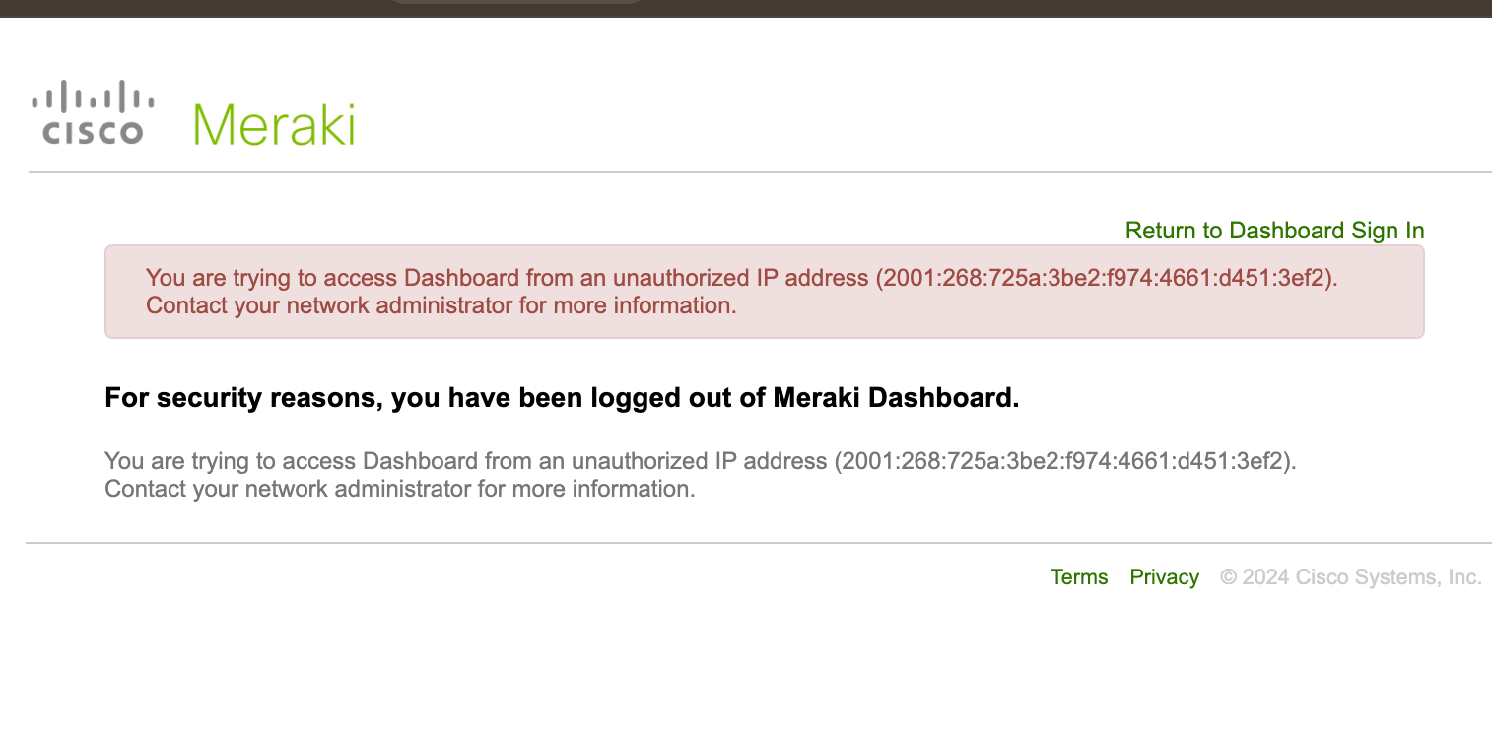Open the Return to Dashboard Sign In link

pos(1274,231)
